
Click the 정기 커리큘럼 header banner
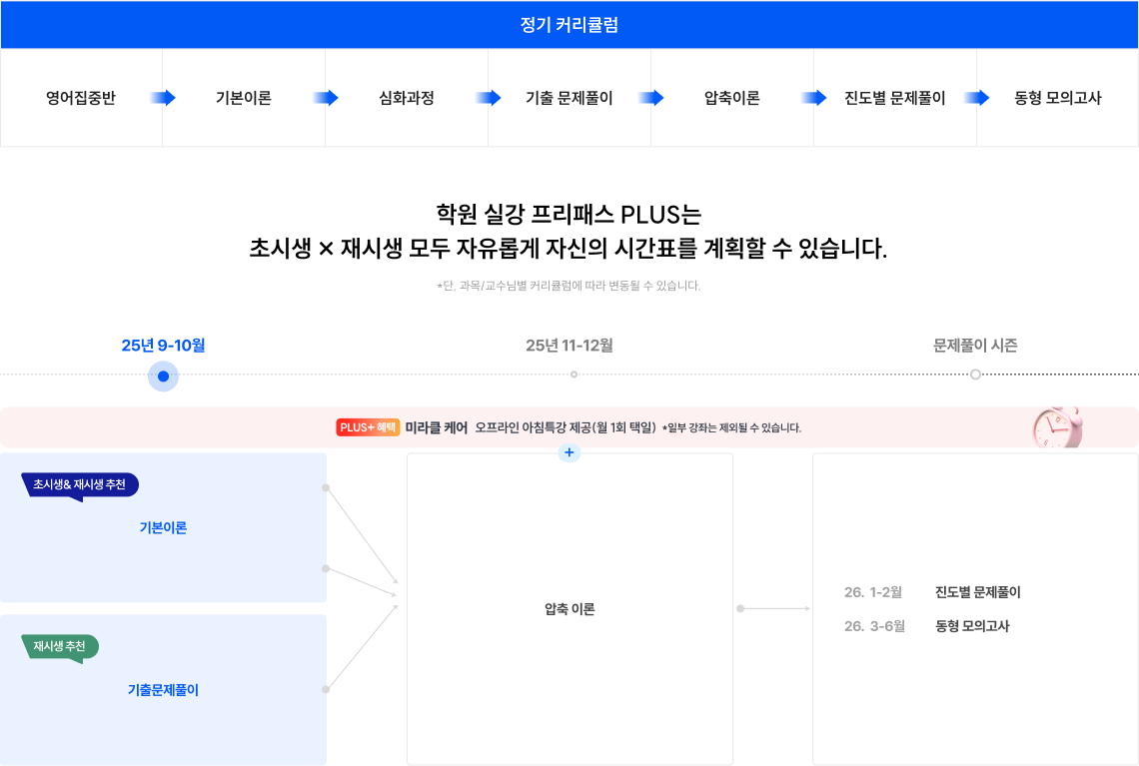569,25
